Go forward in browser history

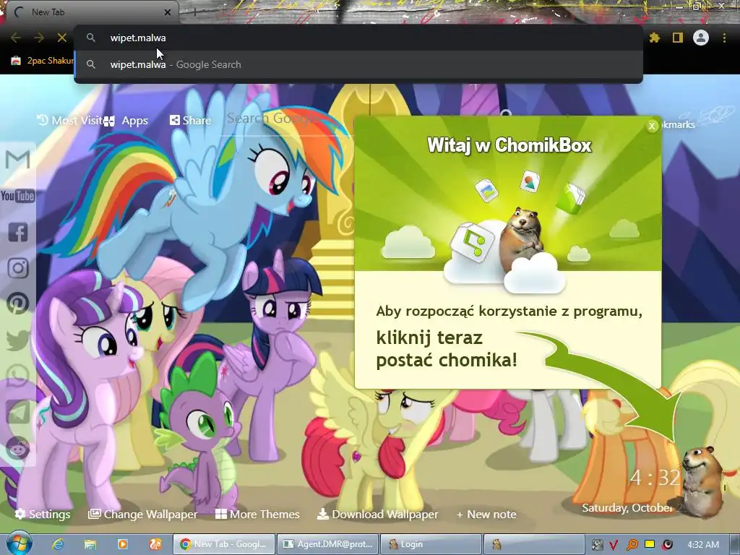point(39,38)
